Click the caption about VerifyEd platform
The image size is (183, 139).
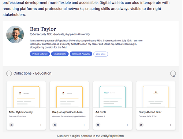pos(90,136)
